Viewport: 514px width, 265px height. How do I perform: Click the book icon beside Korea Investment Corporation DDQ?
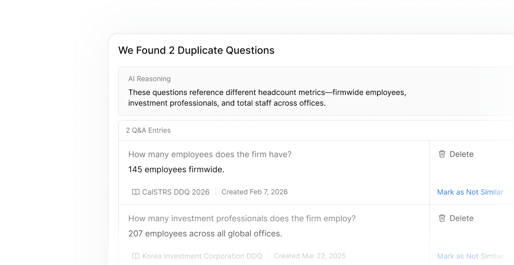(136, 256)
